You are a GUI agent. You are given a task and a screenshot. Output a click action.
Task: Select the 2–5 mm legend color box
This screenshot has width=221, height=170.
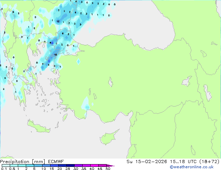pos(30,165)
